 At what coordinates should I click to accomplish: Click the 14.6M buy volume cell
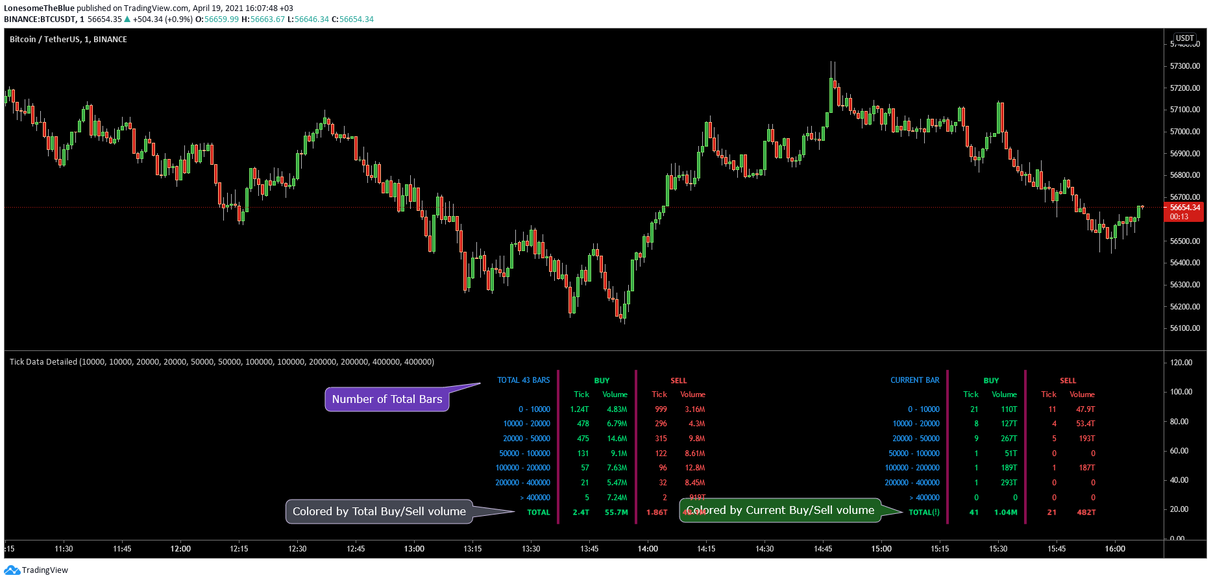(617, 439)
